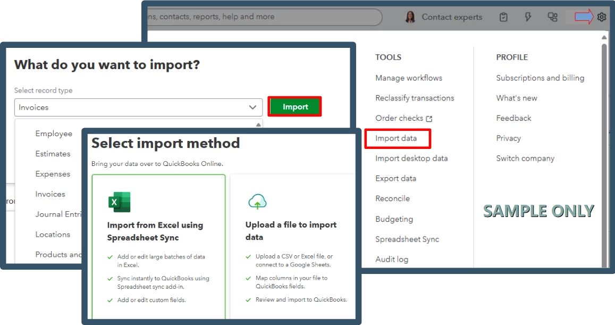
Task: Click the PROFILE section heading
Action: (x=512, y=57)
